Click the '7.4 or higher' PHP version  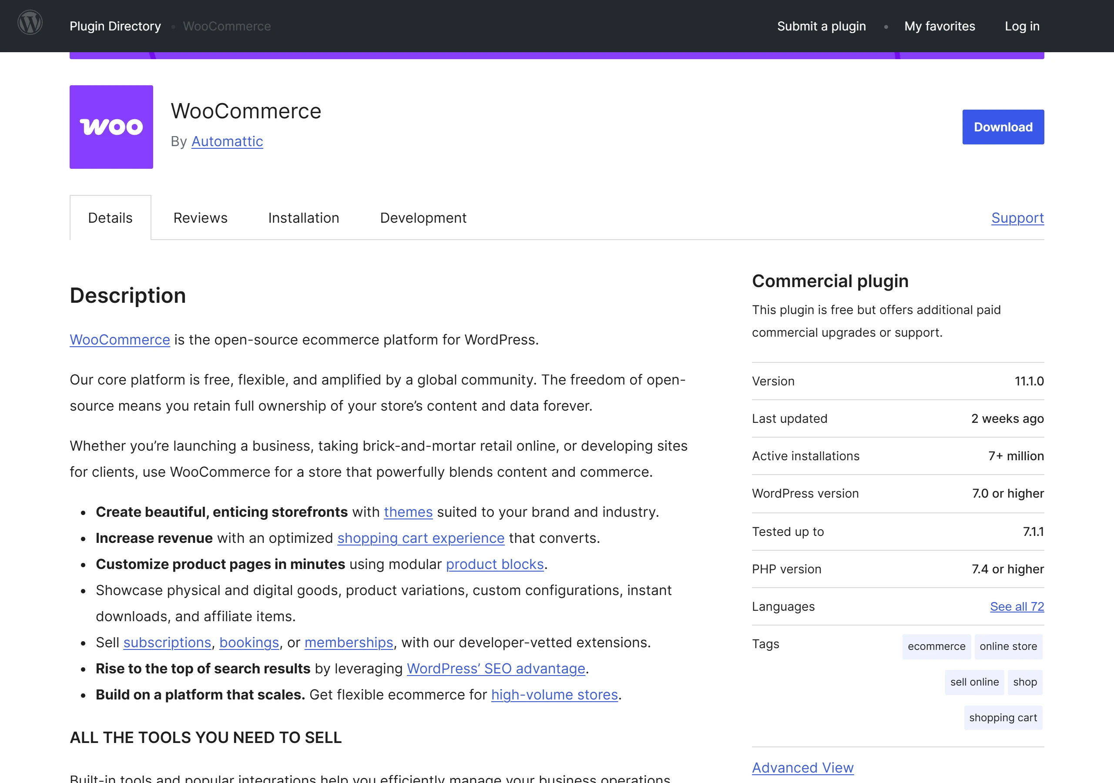[1008, 569]
